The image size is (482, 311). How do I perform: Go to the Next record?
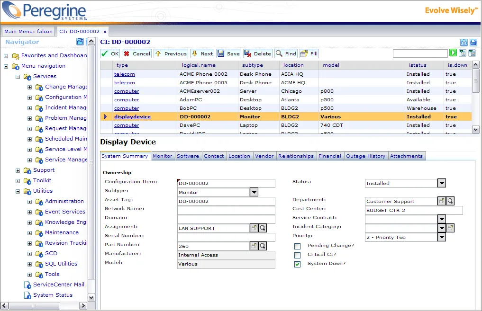point(202,53)
